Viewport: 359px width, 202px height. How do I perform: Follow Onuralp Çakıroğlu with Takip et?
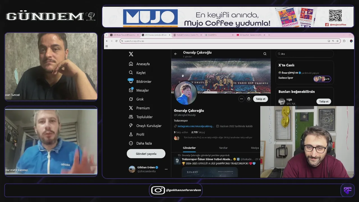point(261,99)
